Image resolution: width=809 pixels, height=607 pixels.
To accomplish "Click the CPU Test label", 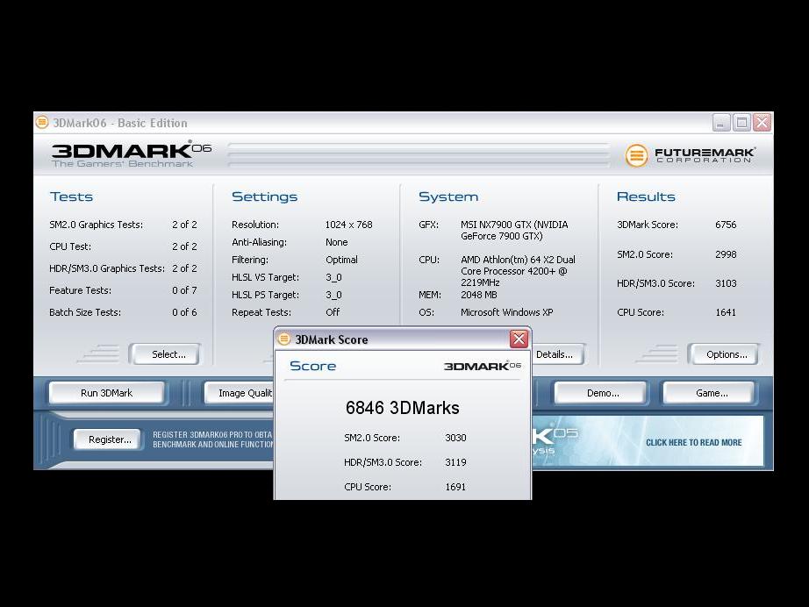I will click(69, 246).
